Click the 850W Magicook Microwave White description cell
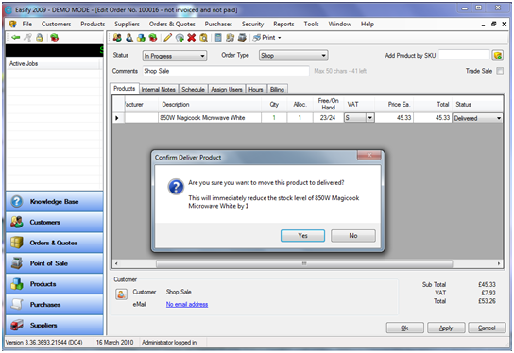Screen dimensions: 514x353 210,118
